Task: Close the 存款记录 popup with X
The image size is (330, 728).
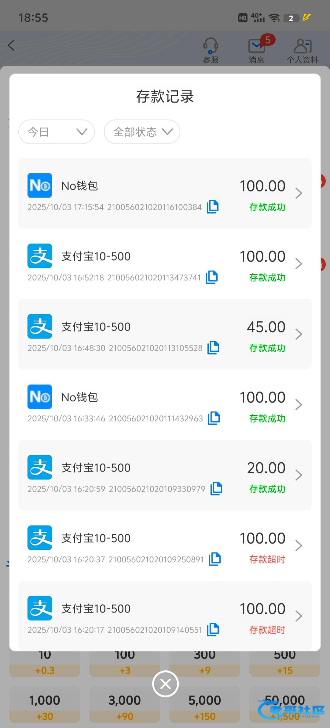Action: coord(165,684)
